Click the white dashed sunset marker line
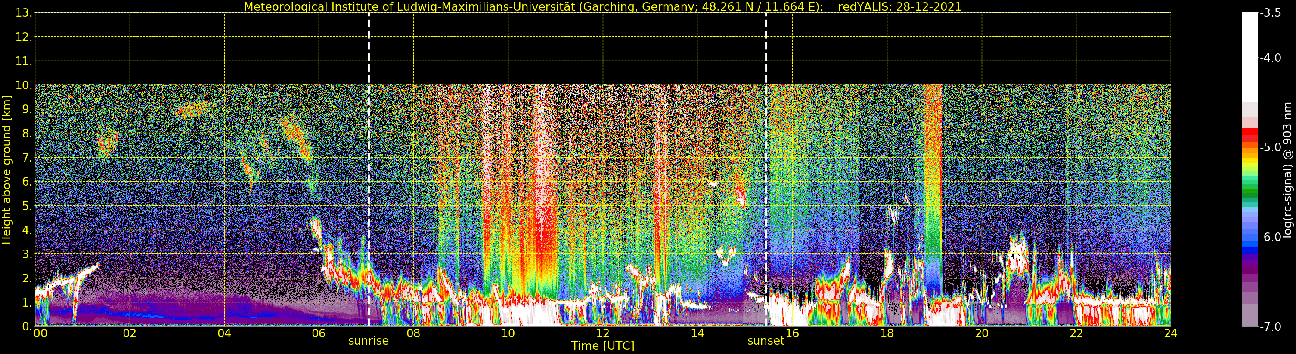The width and height of the screenshot is (1296, 354). (766, 169)
